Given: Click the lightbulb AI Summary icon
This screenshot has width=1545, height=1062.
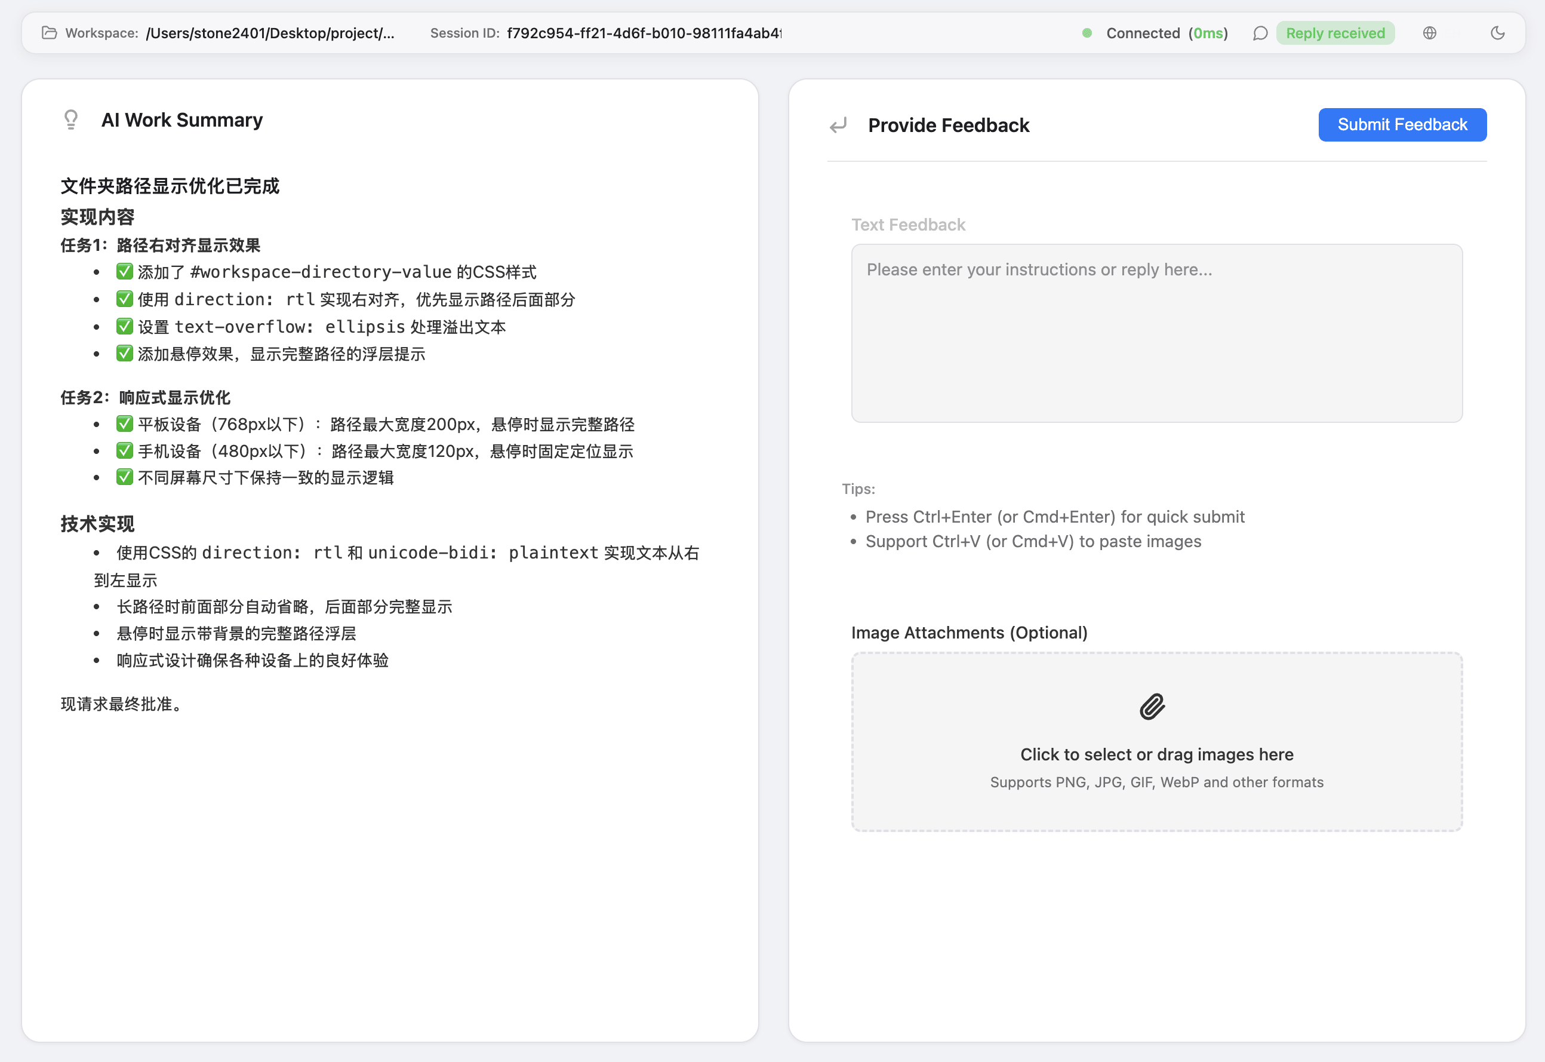Looking at the screenshot, I should click(71, 120).
